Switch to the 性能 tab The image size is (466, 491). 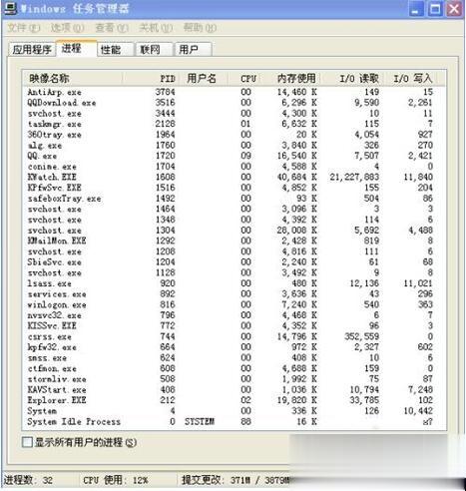click(x=116, y=50)
